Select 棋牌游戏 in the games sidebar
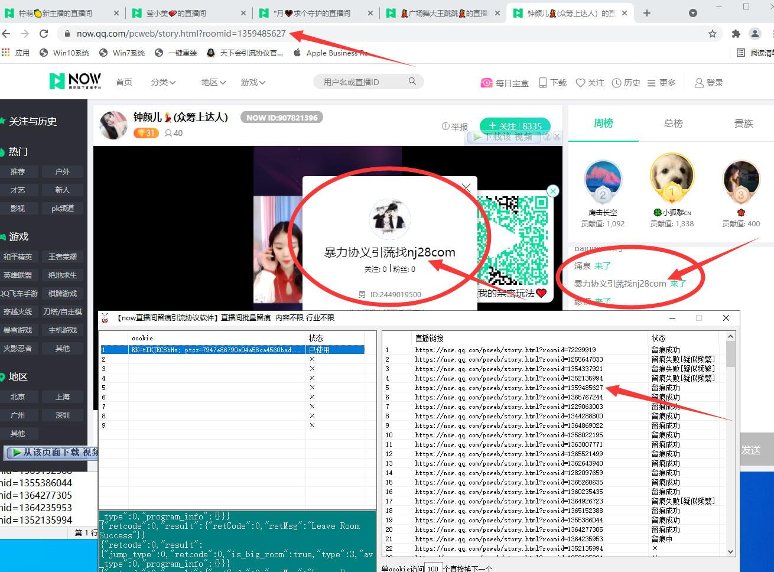This screenshot has width=774, height=572. click(x=62, y=293)
